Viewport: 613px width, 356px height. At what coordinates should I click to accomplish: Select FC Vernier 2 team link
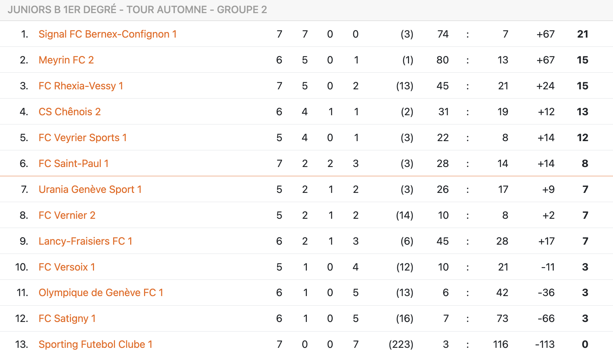coord(67,215)
